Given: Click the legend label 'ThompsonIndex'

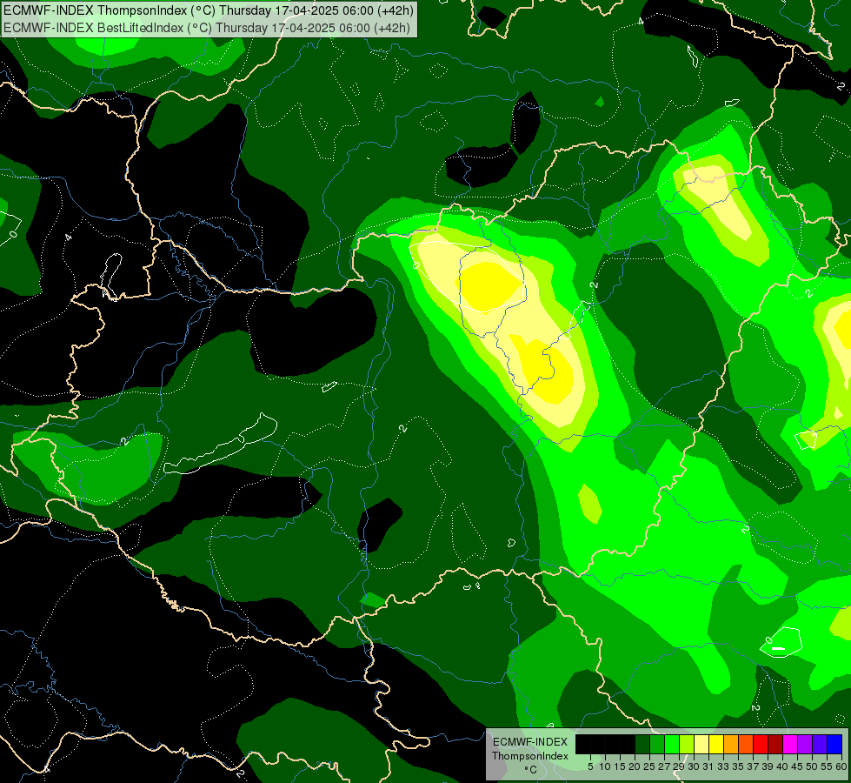Looking at the screenshot, I should (530, 756).
